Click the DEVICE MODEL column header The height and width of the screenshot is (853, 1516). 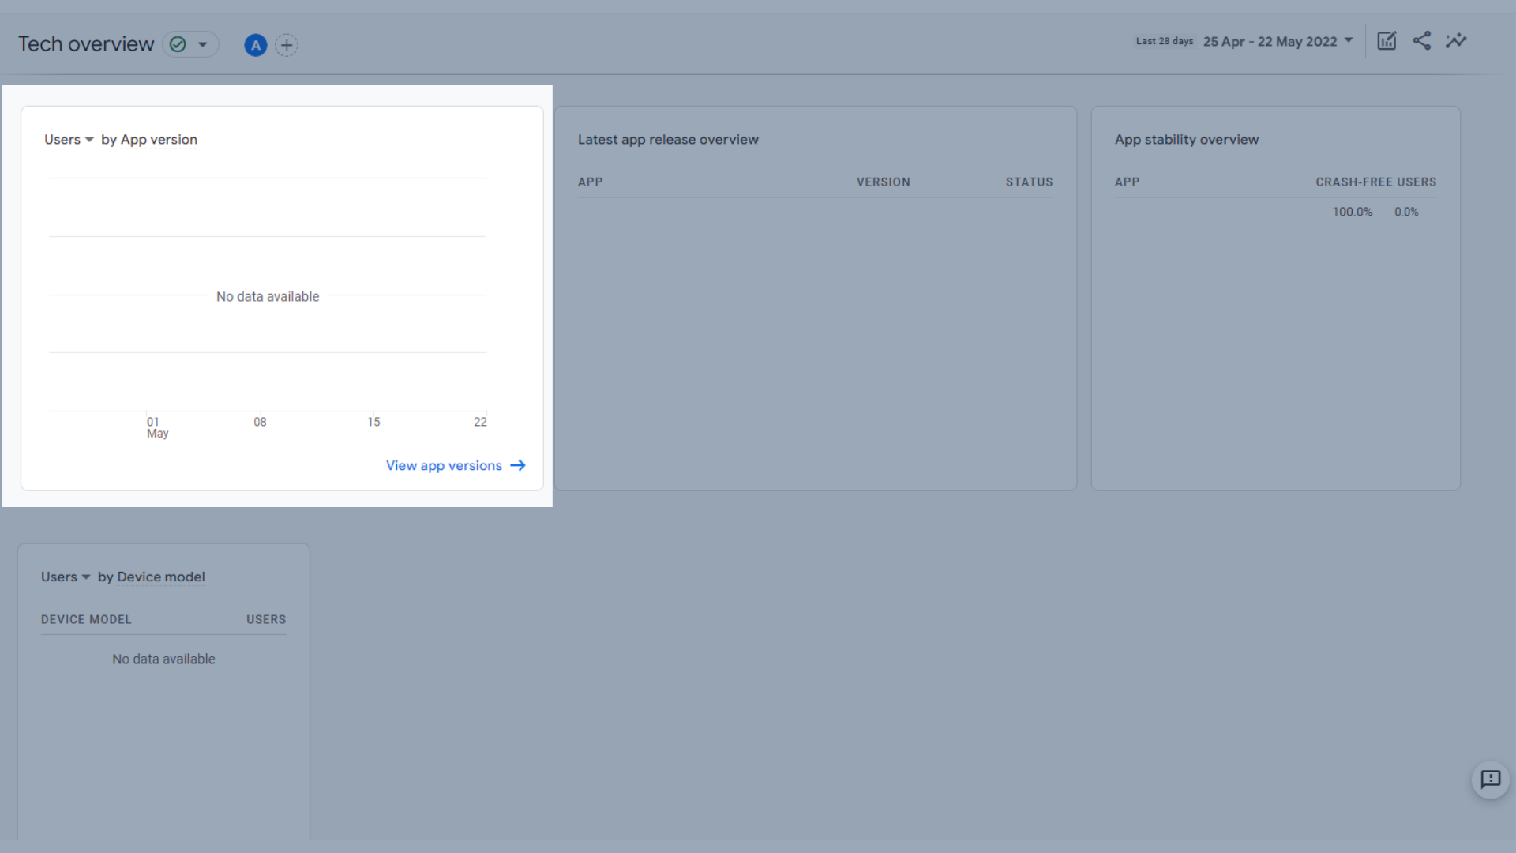86,620
